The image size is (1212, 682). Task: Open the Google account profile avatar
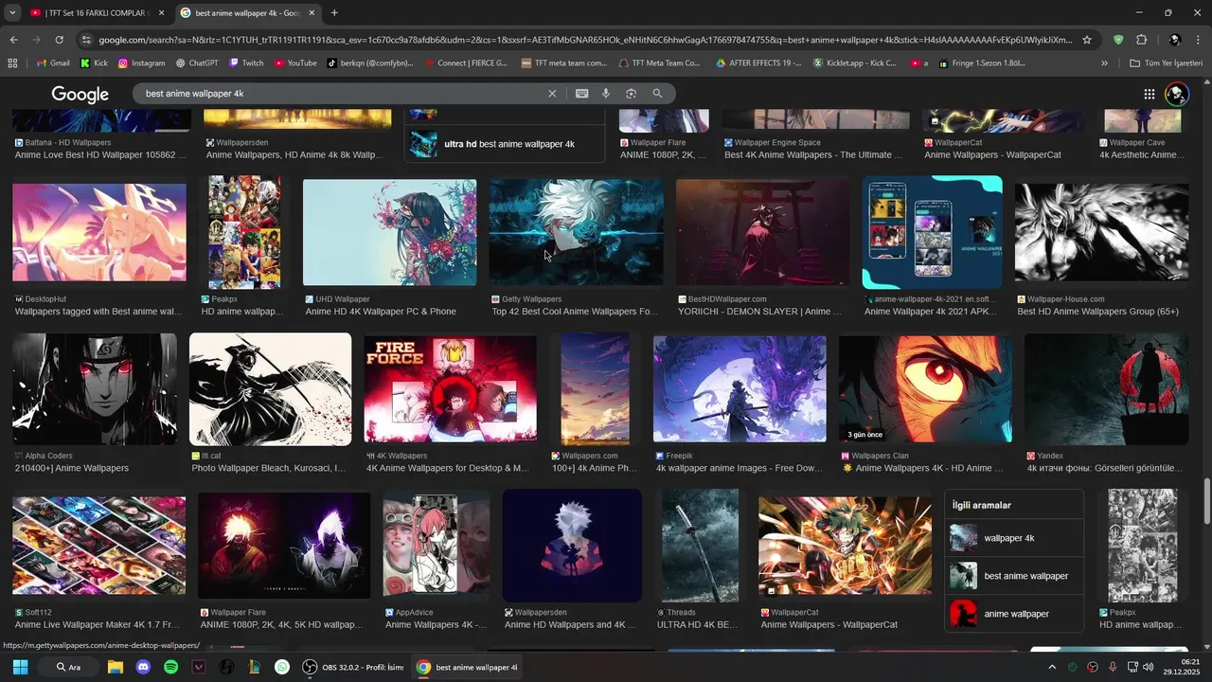(x=1176, y=94)
